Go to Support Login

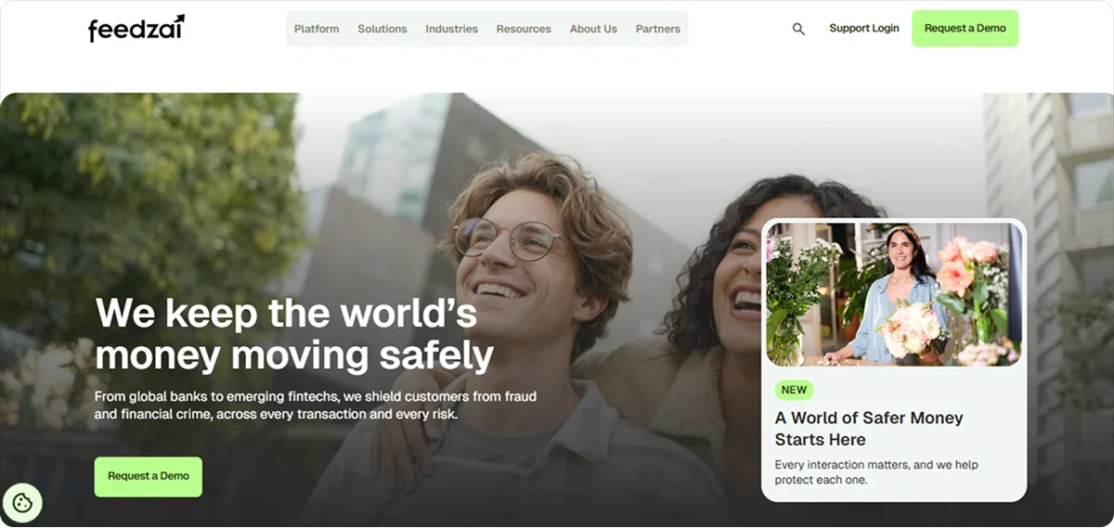(x=864, y=29)
